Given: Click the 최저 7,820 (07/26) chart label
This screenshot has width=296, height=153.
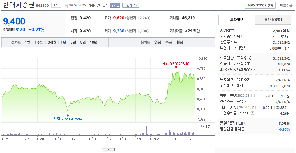Looking at the screenshot, I should [x=68, y=119].
